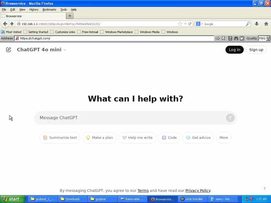Switch to menu - Notepad taskbar window
The width and height of the screenshot is (271, 203).
coord(222,199)
